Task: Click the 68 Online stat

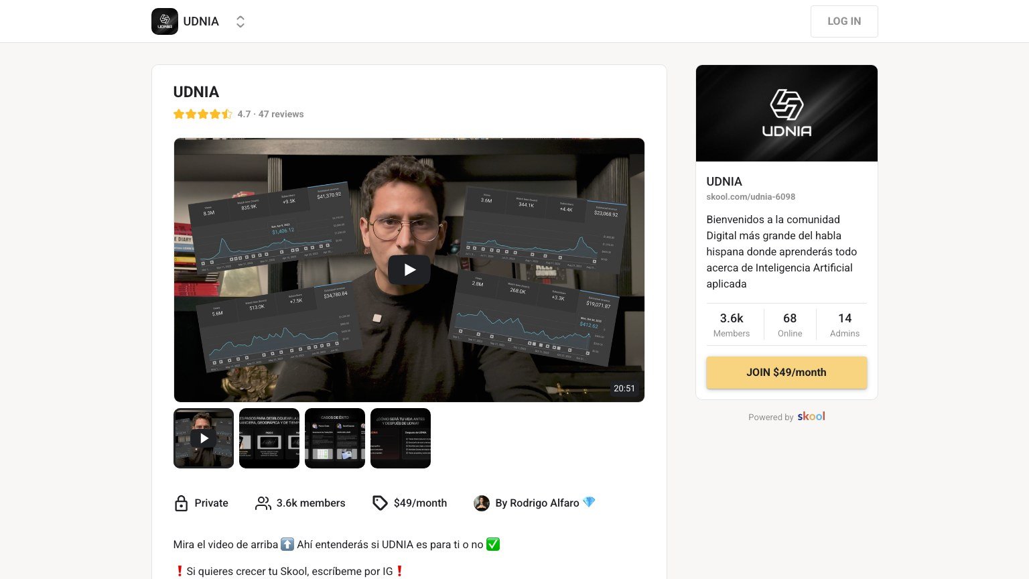Action: [790, 324]
